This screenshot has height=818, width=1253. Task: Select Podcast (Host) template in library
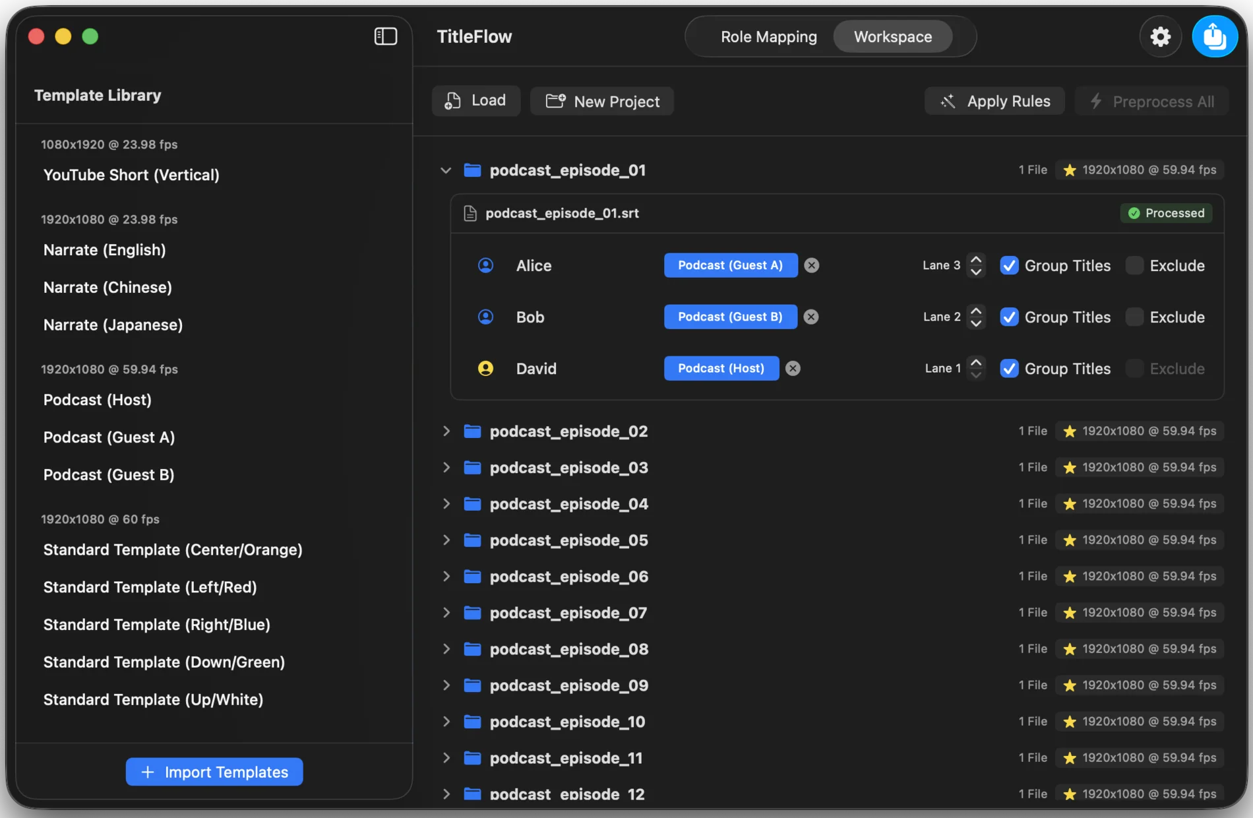[98, 400]
